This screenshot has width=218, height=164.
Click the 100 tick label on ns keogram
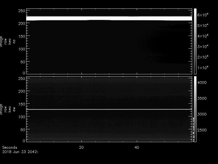[22, 49]
